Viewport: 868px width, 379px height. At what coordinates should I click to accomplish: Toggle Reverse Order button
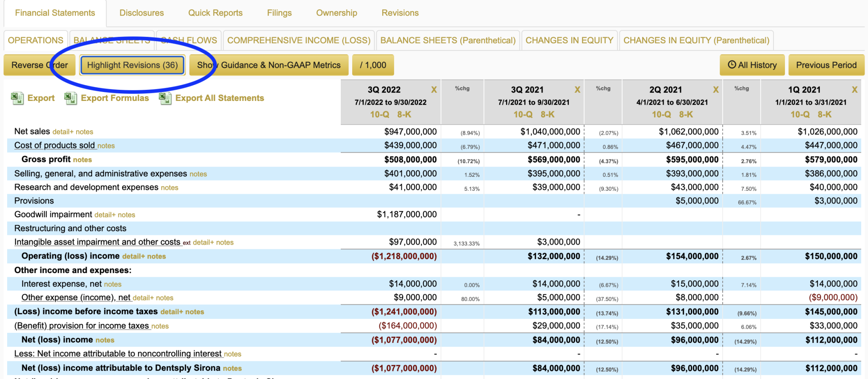click(x=39, y=65)
